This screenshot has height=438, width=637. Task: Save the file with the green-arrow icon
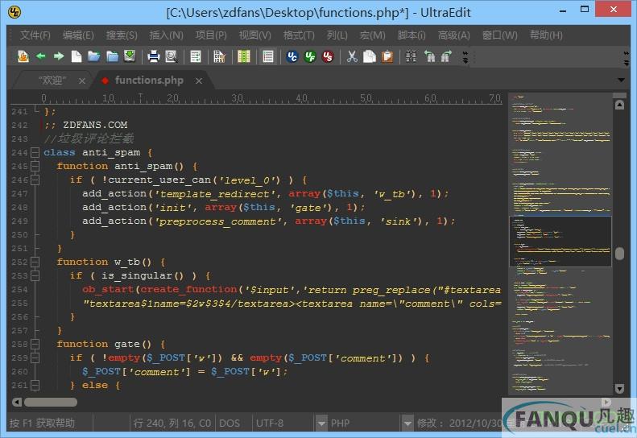coord(130,56)
